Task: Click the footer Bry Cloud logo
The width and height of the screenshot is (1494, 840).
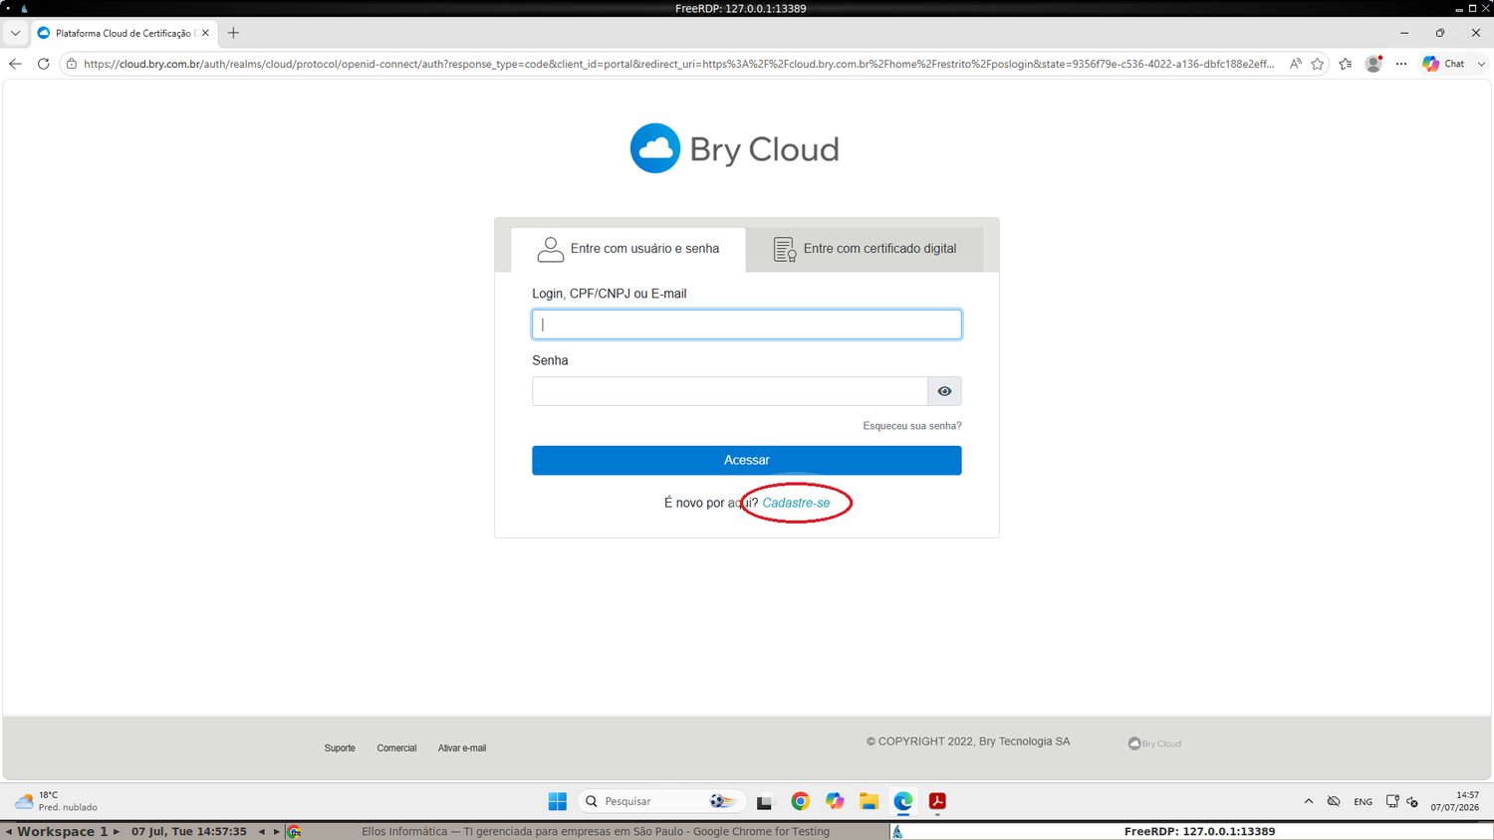Action: click(1154, 743)
